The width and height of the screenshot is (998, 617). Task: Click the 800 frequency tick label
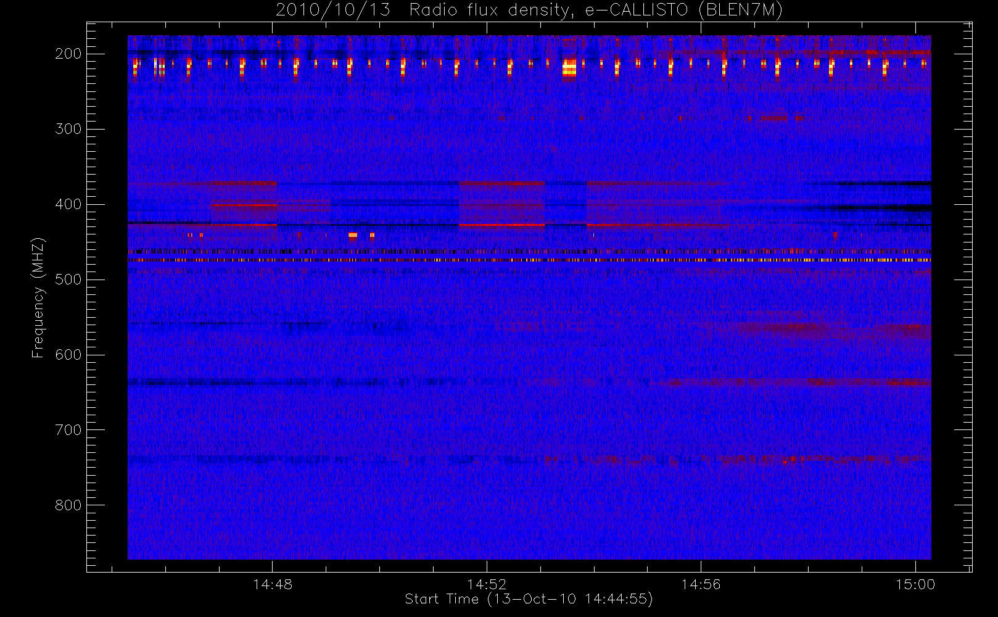pyautogui.click(x=68, y=505)
